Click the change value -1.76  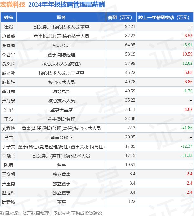coord(188,91)
